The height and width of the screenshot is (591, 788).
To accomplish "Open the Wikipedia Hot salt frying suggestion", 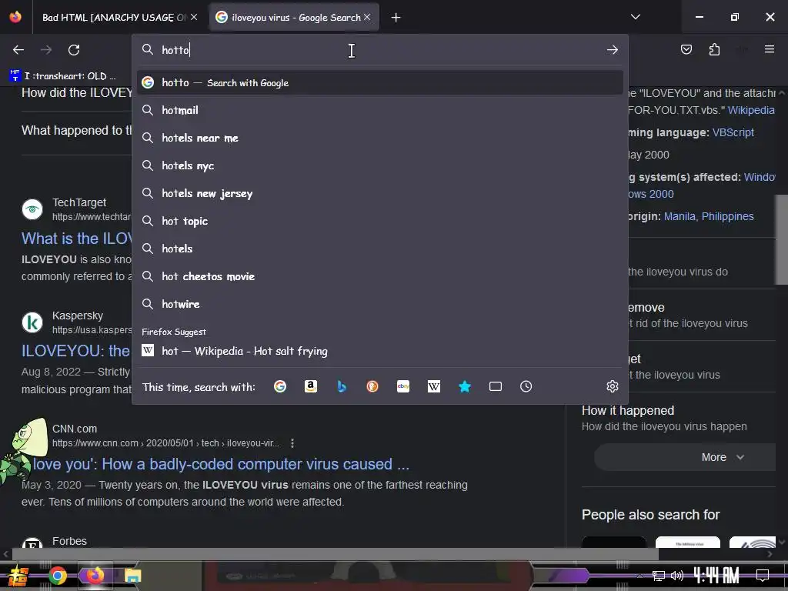I will coord(380,351).
